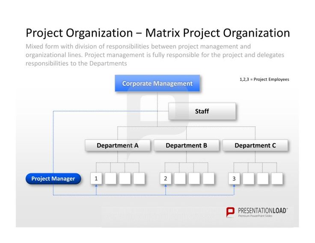
Task: Click 'Premium PowerPoint Slides' tagline
Action: 255,216
